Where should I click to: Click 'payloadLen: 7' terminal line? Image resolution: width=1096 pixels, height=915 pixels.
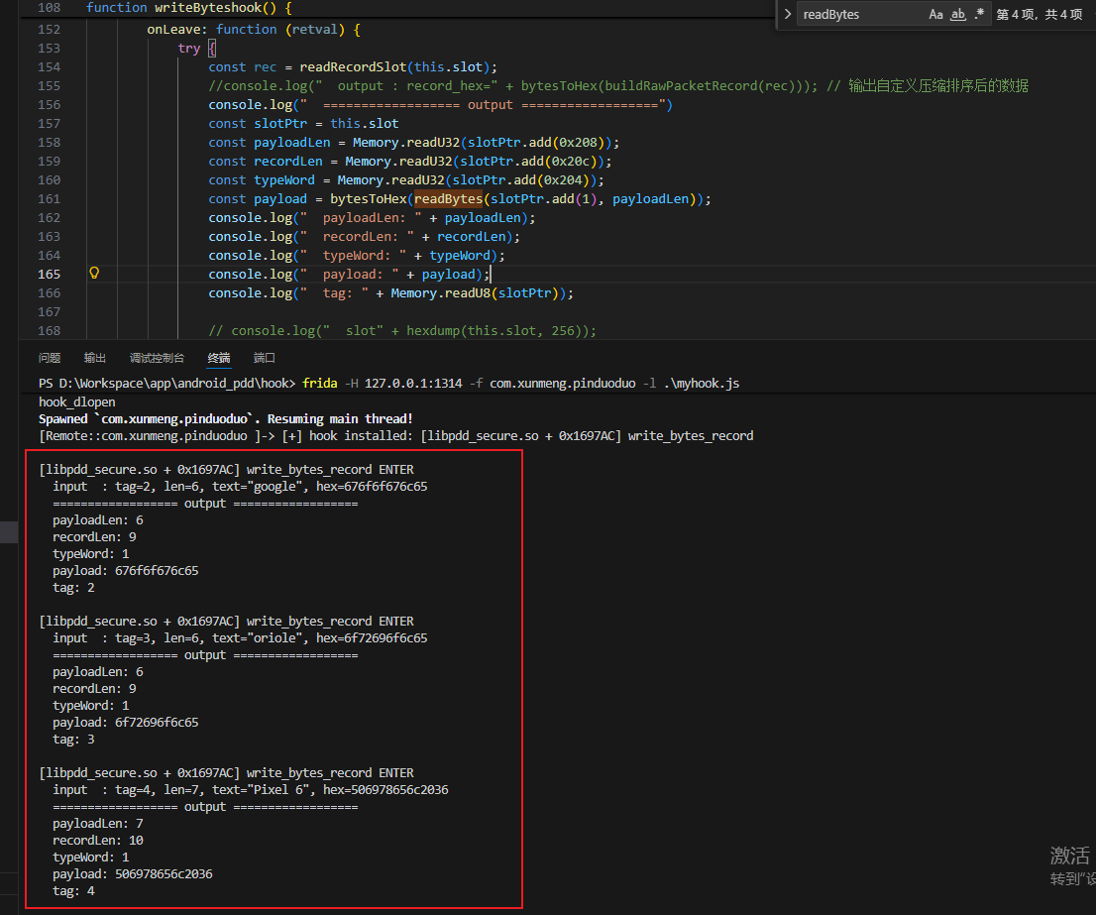98,824
